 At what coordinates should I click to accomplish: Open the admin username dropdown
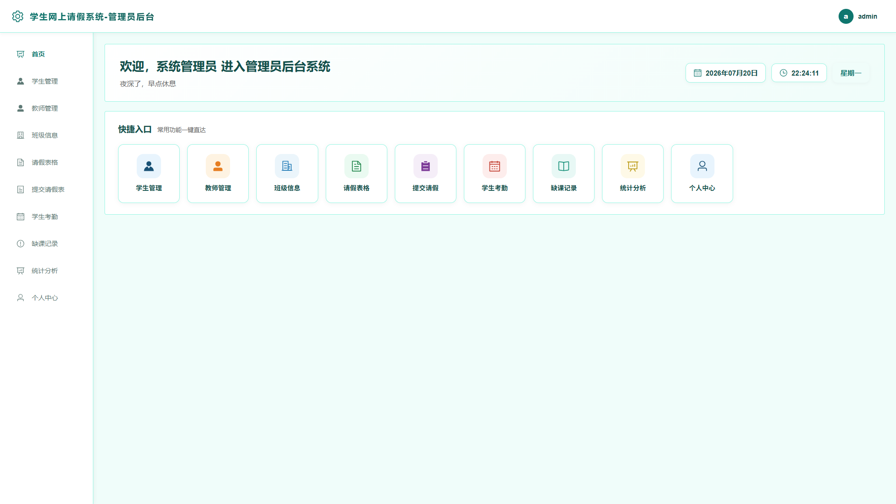coord(868,16)
